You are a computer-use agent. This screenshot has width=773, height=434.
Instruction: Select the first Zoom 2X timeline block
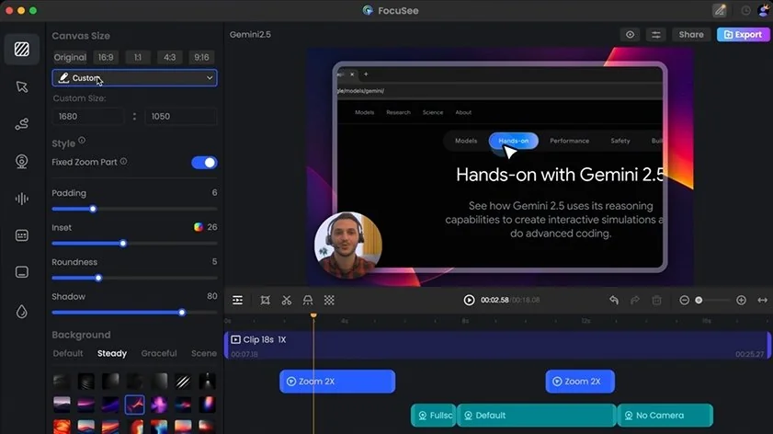[337, 382]
